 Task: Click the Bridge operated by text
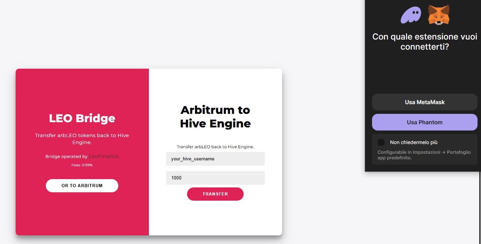(67, 156)
